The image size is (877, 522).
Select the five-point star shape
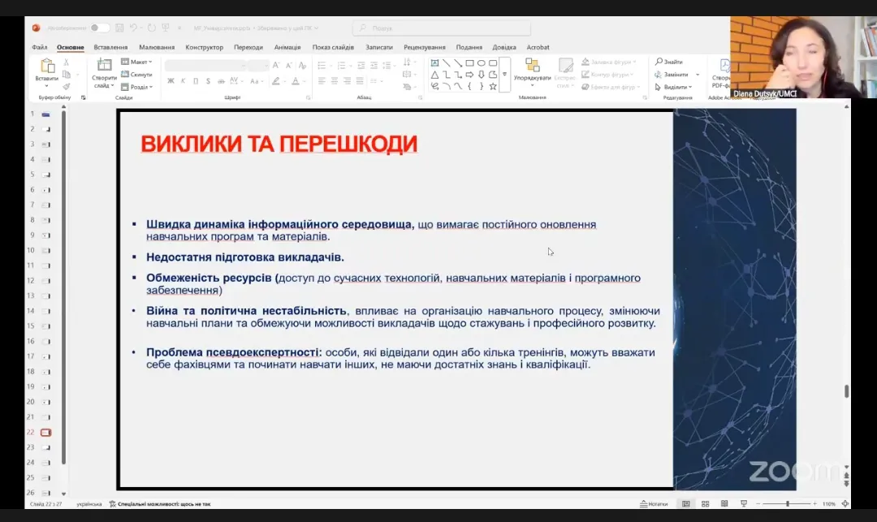coord(493,87)
